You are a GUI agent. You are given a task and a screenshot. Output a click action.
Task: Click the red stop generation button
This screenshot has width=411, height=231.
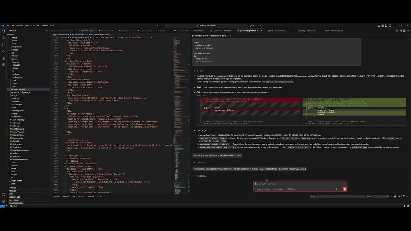click(x=345, y=189)
